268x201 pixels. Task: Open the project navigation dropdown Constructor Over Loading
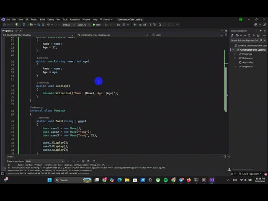click(39, 35)
